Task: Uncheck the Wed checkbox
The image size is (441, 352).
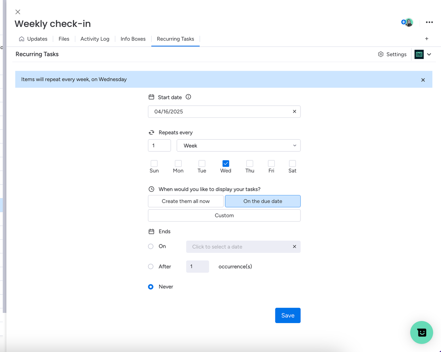Action: (x=226, y=163)
